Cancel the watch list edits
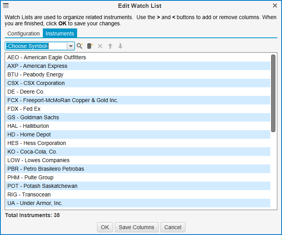 pos(173,227)
